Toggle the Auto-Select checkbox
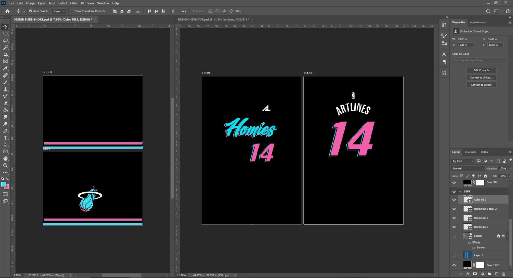 pos(31,11)
